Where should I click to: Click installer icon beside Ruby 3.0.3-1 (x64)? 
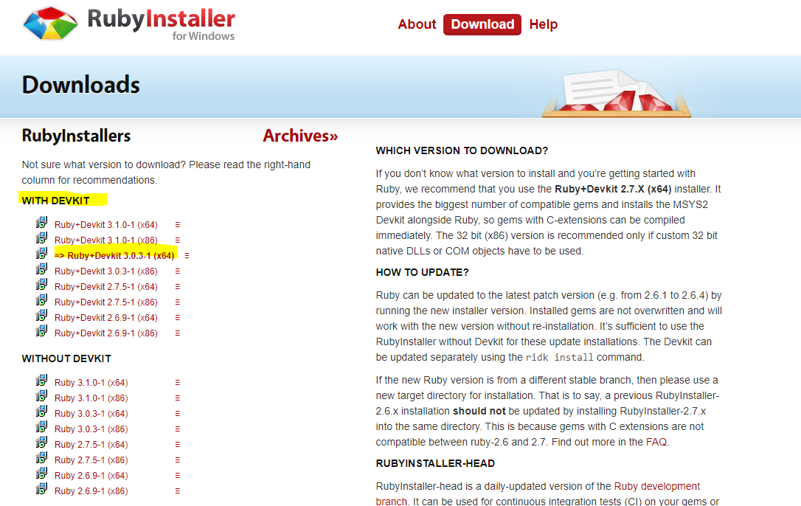(x=41, y=412)
